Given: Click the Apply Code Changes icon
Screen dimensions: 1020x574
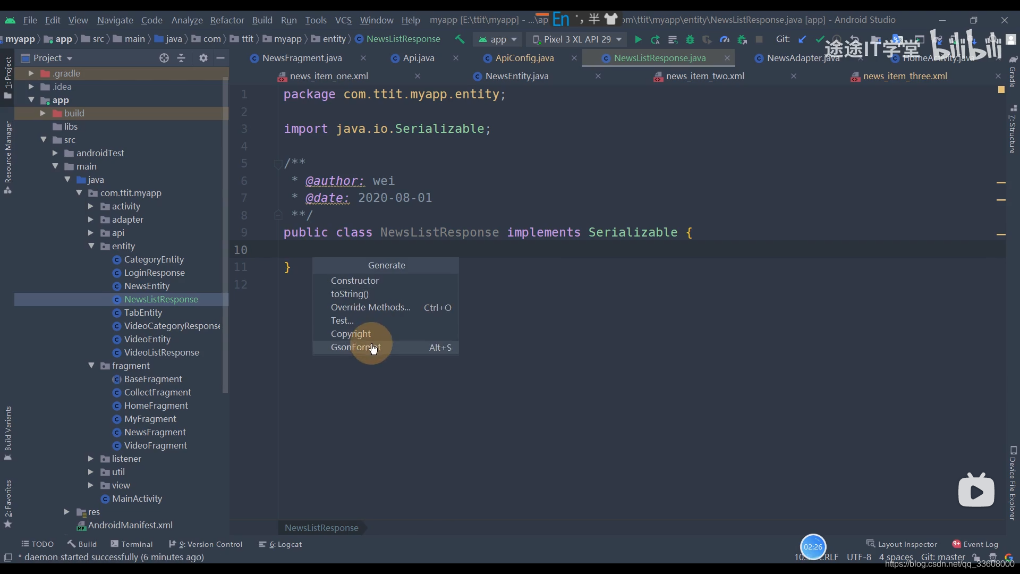Looking at the screenshot, I should tap(673, 39).
